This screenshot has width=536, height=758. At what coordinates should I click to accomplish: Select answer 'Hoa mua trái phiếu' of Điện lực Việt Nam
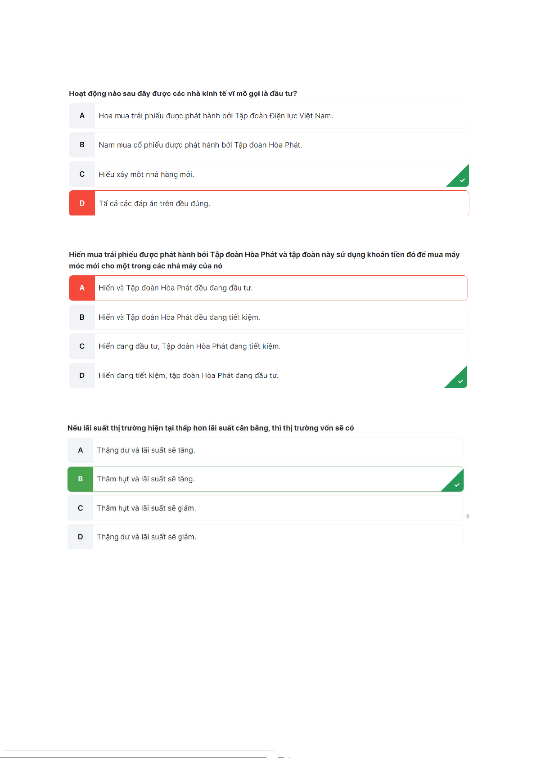click(216, 116)
